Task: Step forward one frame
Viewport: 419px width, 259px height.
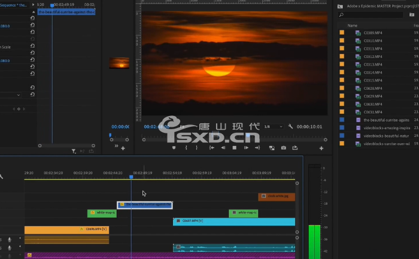Action: pyautogui.click(x=246, y=148)
